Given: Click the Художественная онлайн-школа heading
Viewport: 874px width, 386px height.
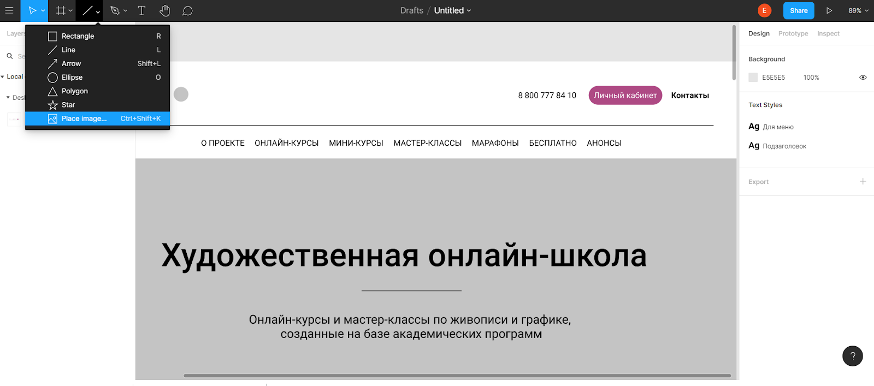Looking at the screenshot, I should pos(404,255).
